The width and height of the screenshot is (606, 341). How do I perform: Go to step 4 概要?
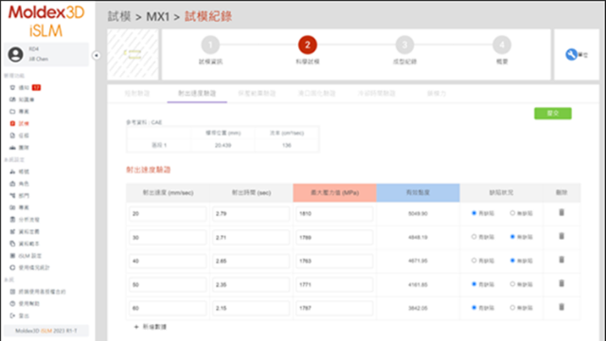click(502, 45)
